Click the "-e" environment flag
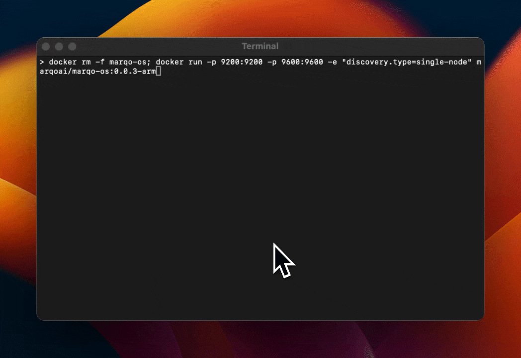Screen dimensions: 521x358 pos(332,63)
